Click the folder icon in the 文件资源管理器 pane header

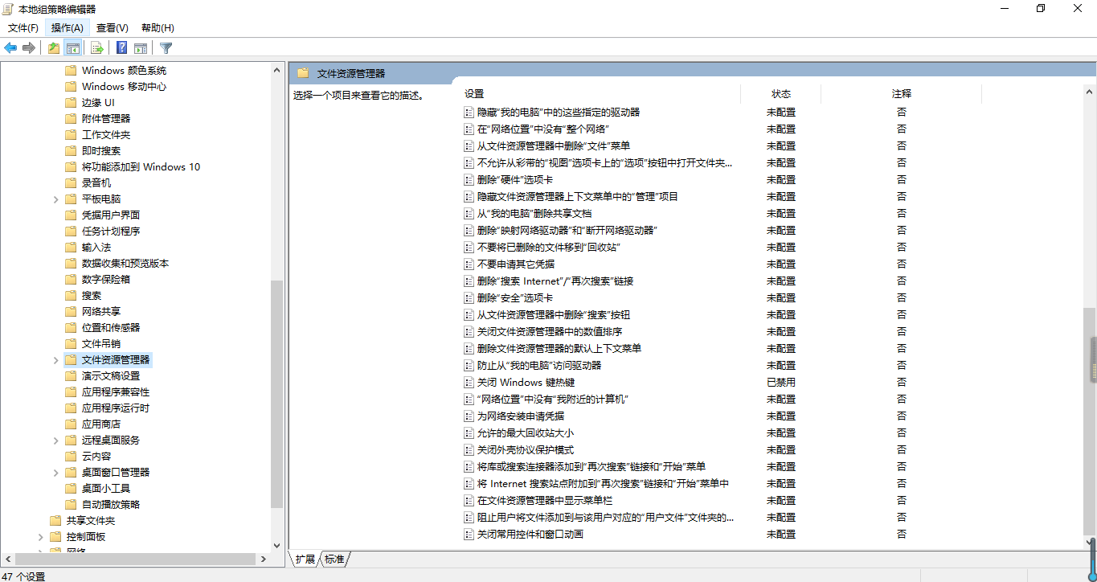tap(303, 73)
